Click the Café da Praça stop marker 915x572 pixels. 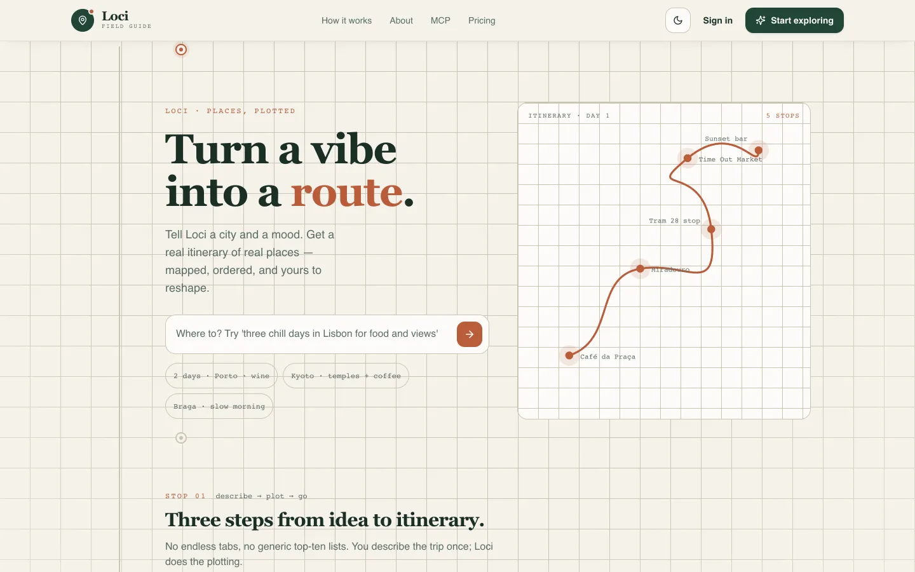pyautogui.click(x=569, y=356)
